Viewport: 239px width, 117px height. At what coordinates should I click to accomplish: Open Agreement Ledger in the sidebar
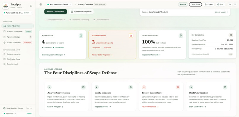click(17, 37)
